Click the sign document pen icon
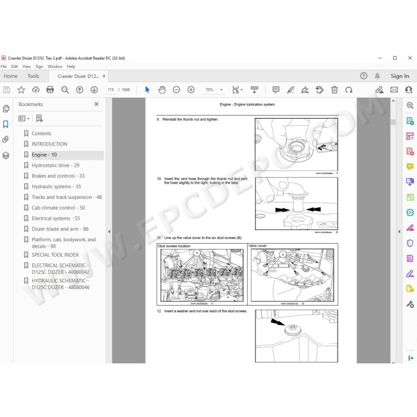417x417 pixels. point(305,90)
